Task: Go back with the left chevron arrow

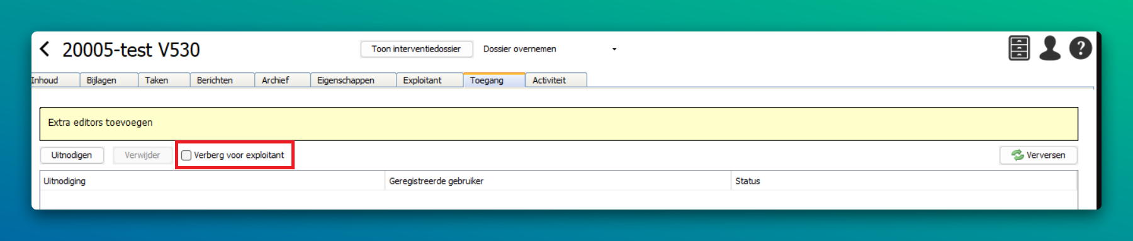Action: 45,49
